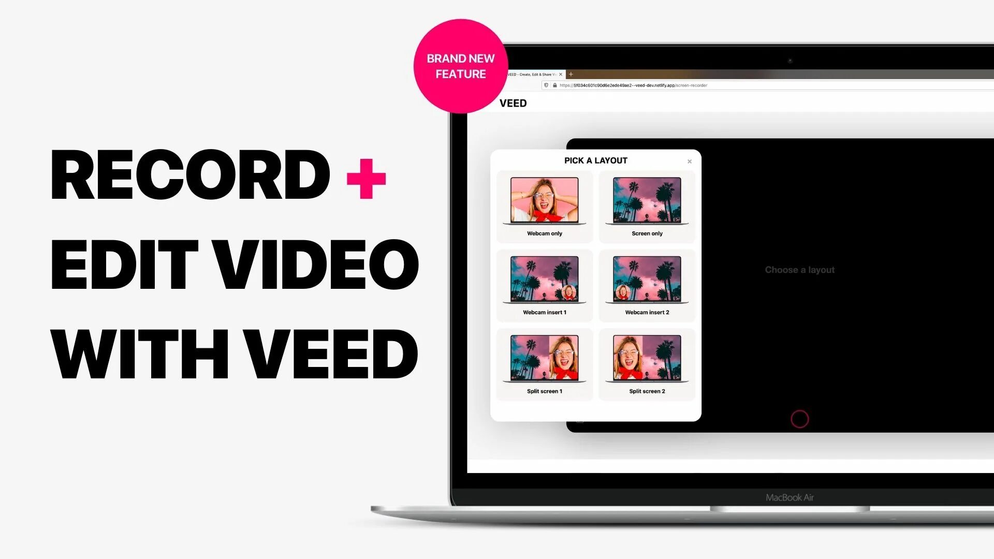Viewport: 994px width, 559px height.
Task: Click the record button indicator
Action: coord(799,418)
